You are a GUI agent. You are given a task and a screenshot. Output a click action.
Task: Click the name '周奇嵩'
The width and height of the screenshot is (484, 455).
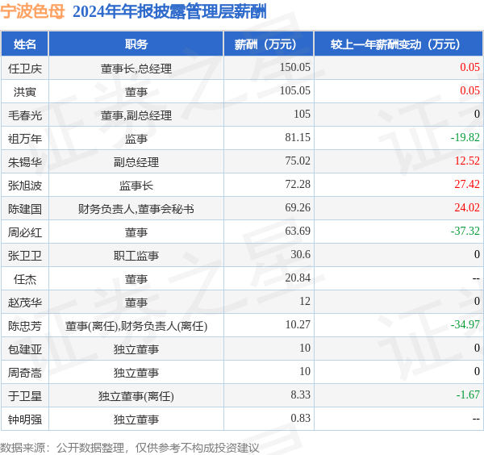pos(25,373)
